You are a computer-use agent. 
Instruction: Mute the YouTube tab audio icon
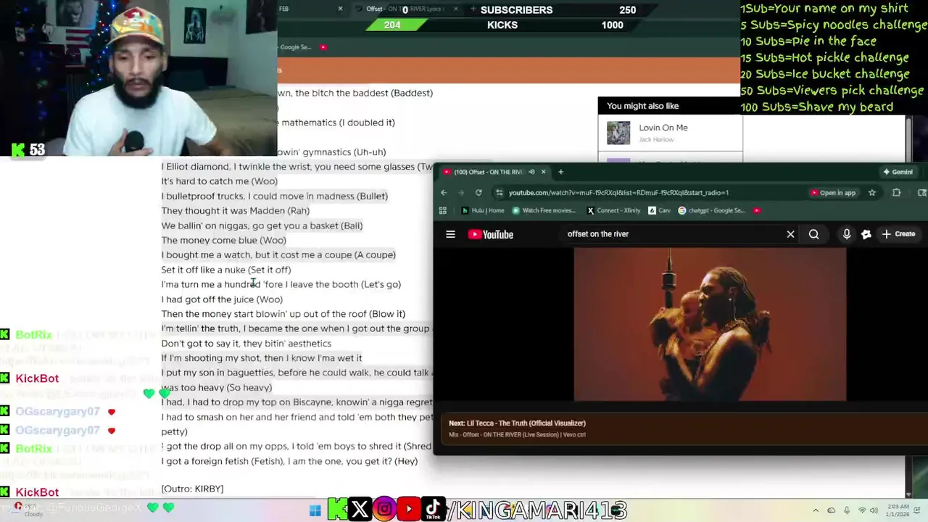[531, 172]
